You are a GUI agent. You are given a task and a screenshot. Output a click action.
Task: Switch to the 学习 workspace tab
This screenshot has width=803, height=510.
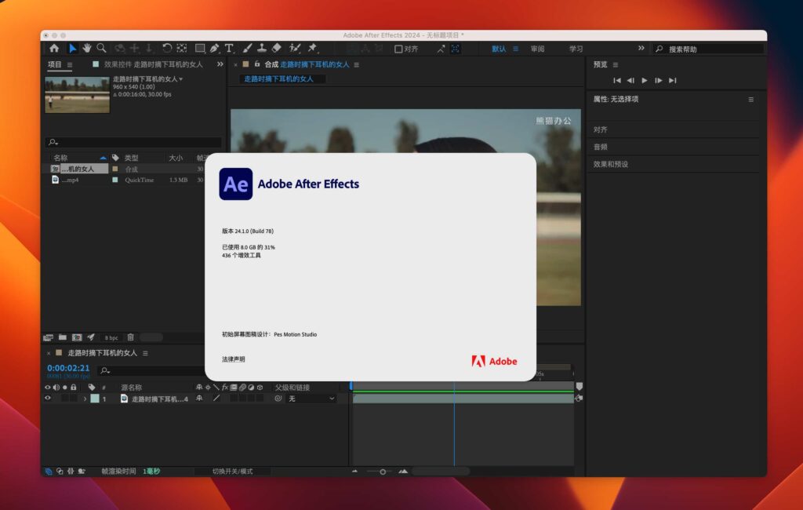(578, 48)
